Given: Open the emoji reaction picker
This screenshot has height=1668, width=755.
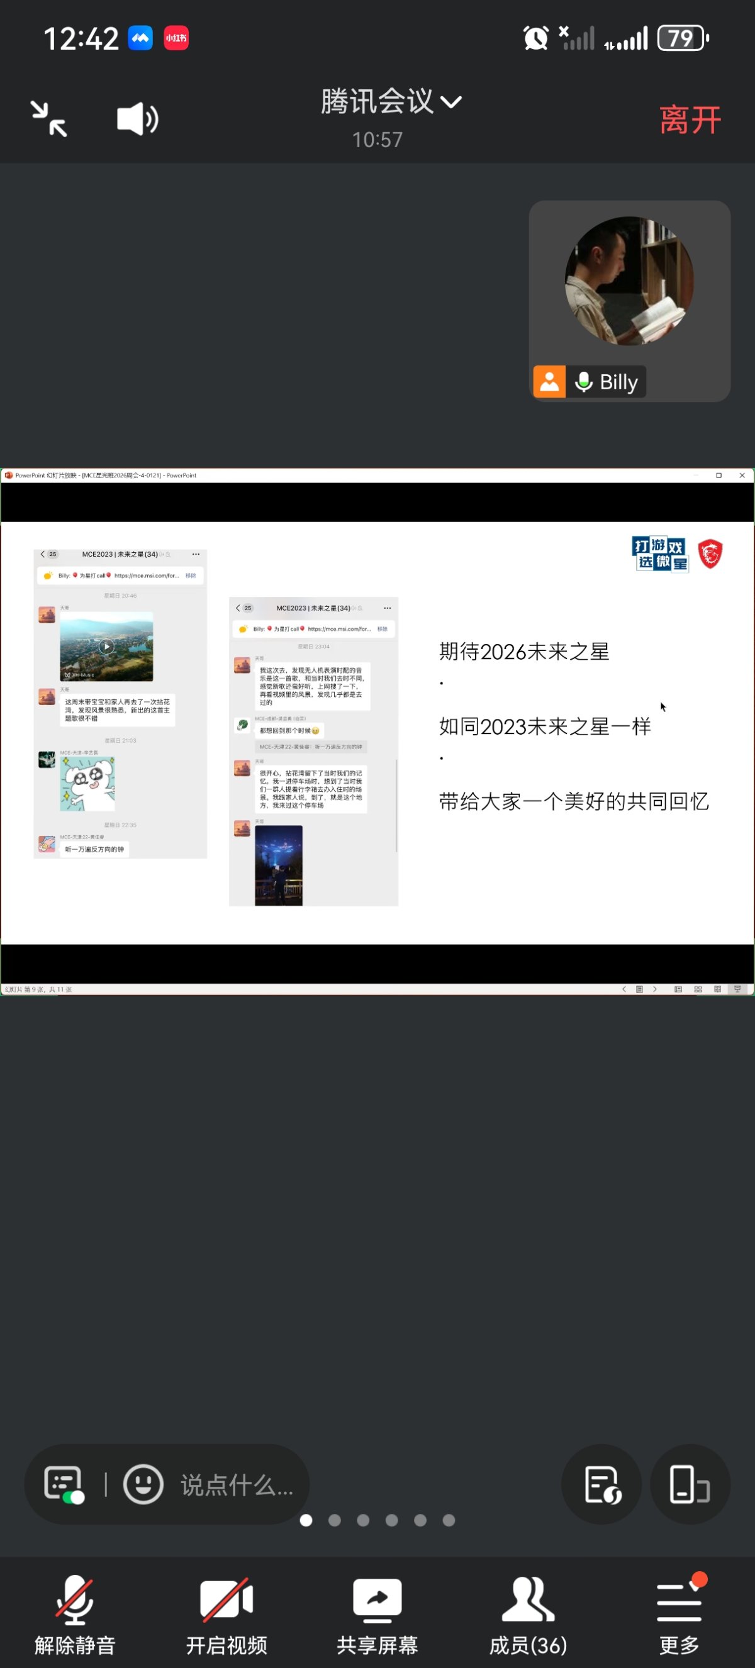Looking at the screenshot, I should coord(143,1484).
